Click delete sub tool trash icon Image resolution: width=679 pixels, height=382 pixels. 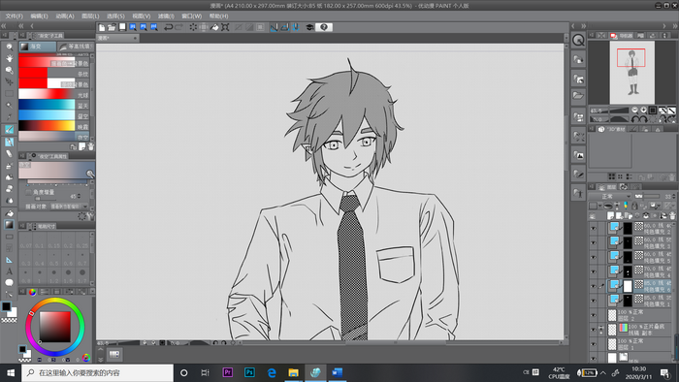point(90,146)
